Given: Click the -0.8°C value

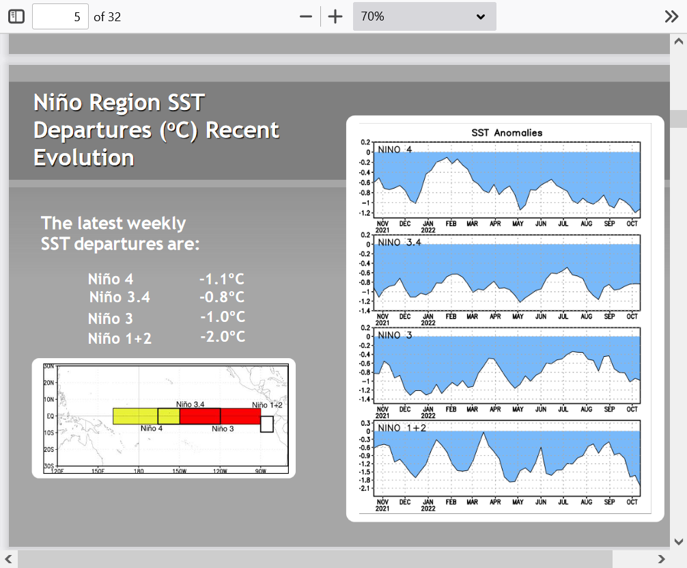Looking at the screenshot, I should coord(222,297).
